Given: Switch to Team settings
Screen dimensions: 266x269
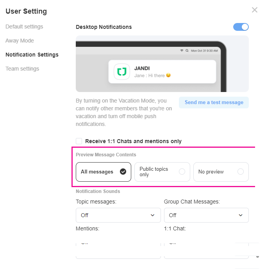Looking at the screenshot, I should [x=22, y=69].
